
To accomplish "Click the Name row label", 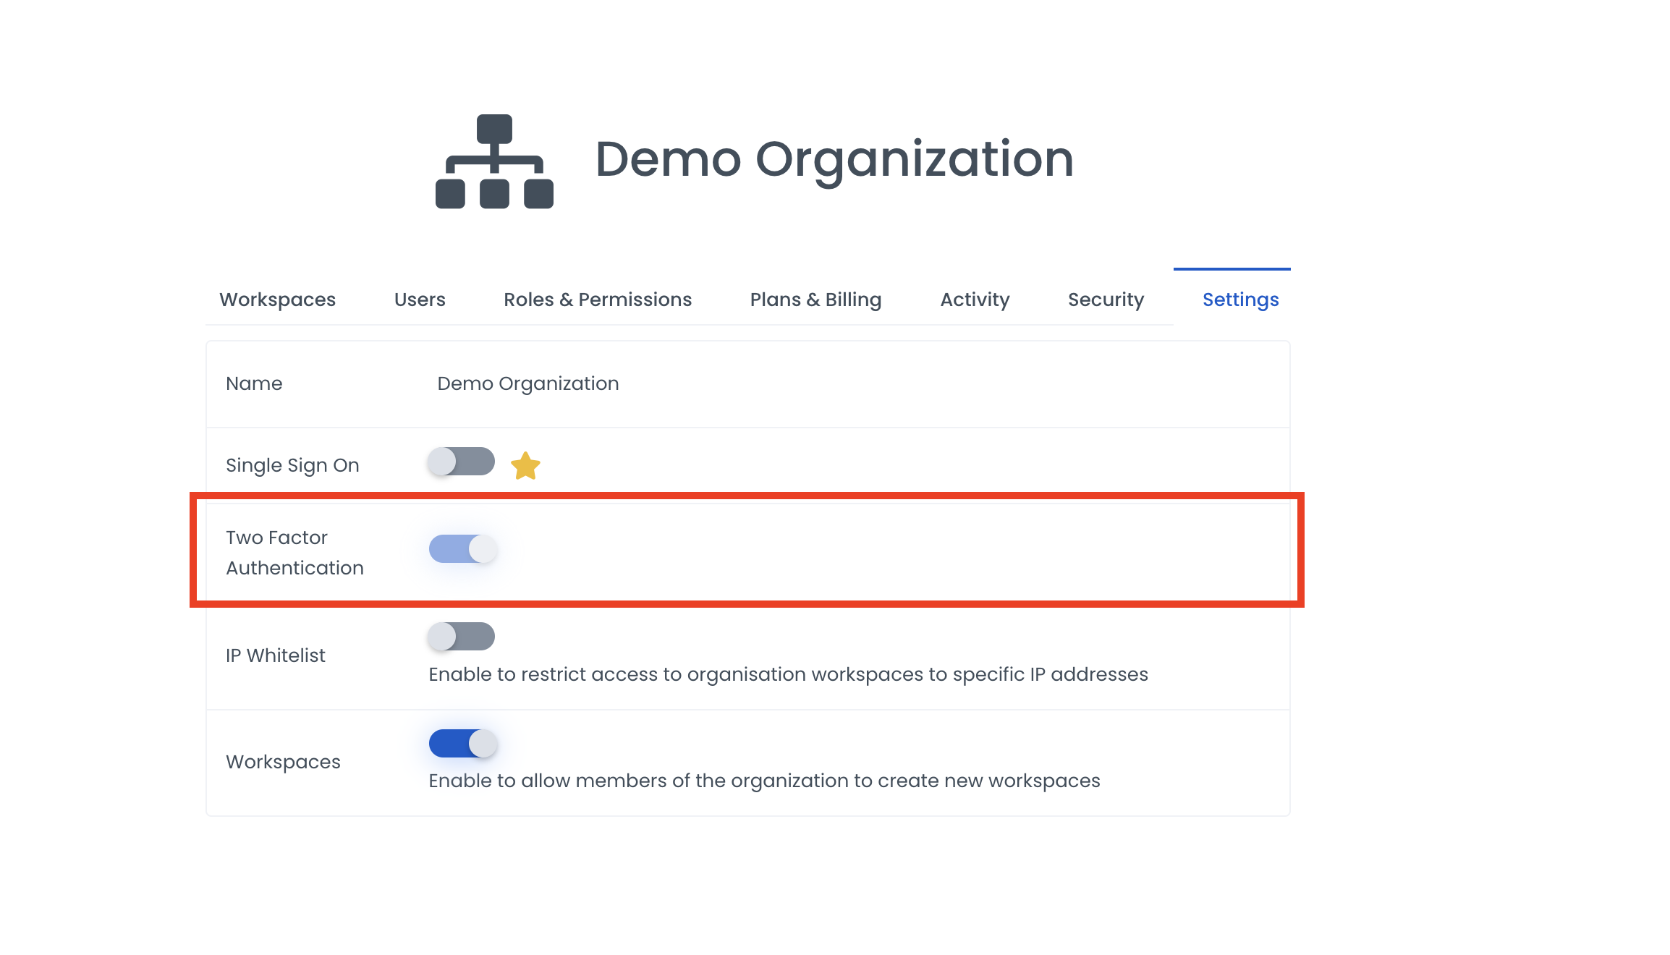I will click(x=254, y=383).
